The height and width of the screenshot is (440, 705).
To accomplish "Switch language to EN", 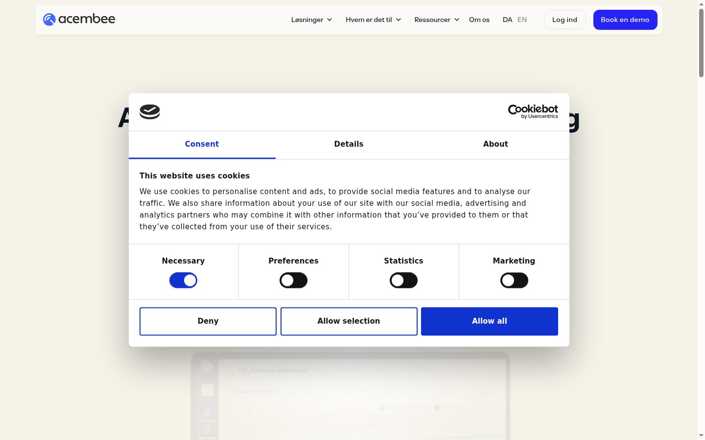I will pos(522,20).
